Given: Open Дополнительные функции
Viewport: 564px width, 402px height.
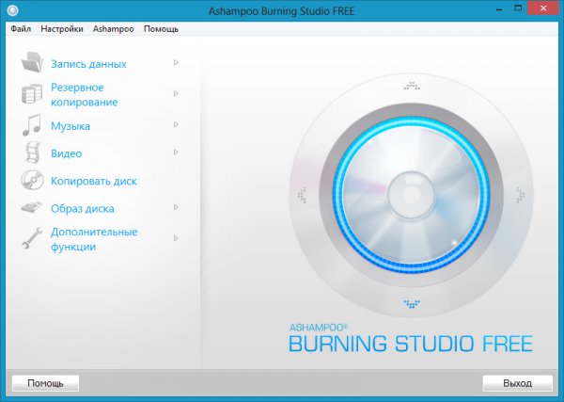Looking at the screenshot, I should coord(94,239).
